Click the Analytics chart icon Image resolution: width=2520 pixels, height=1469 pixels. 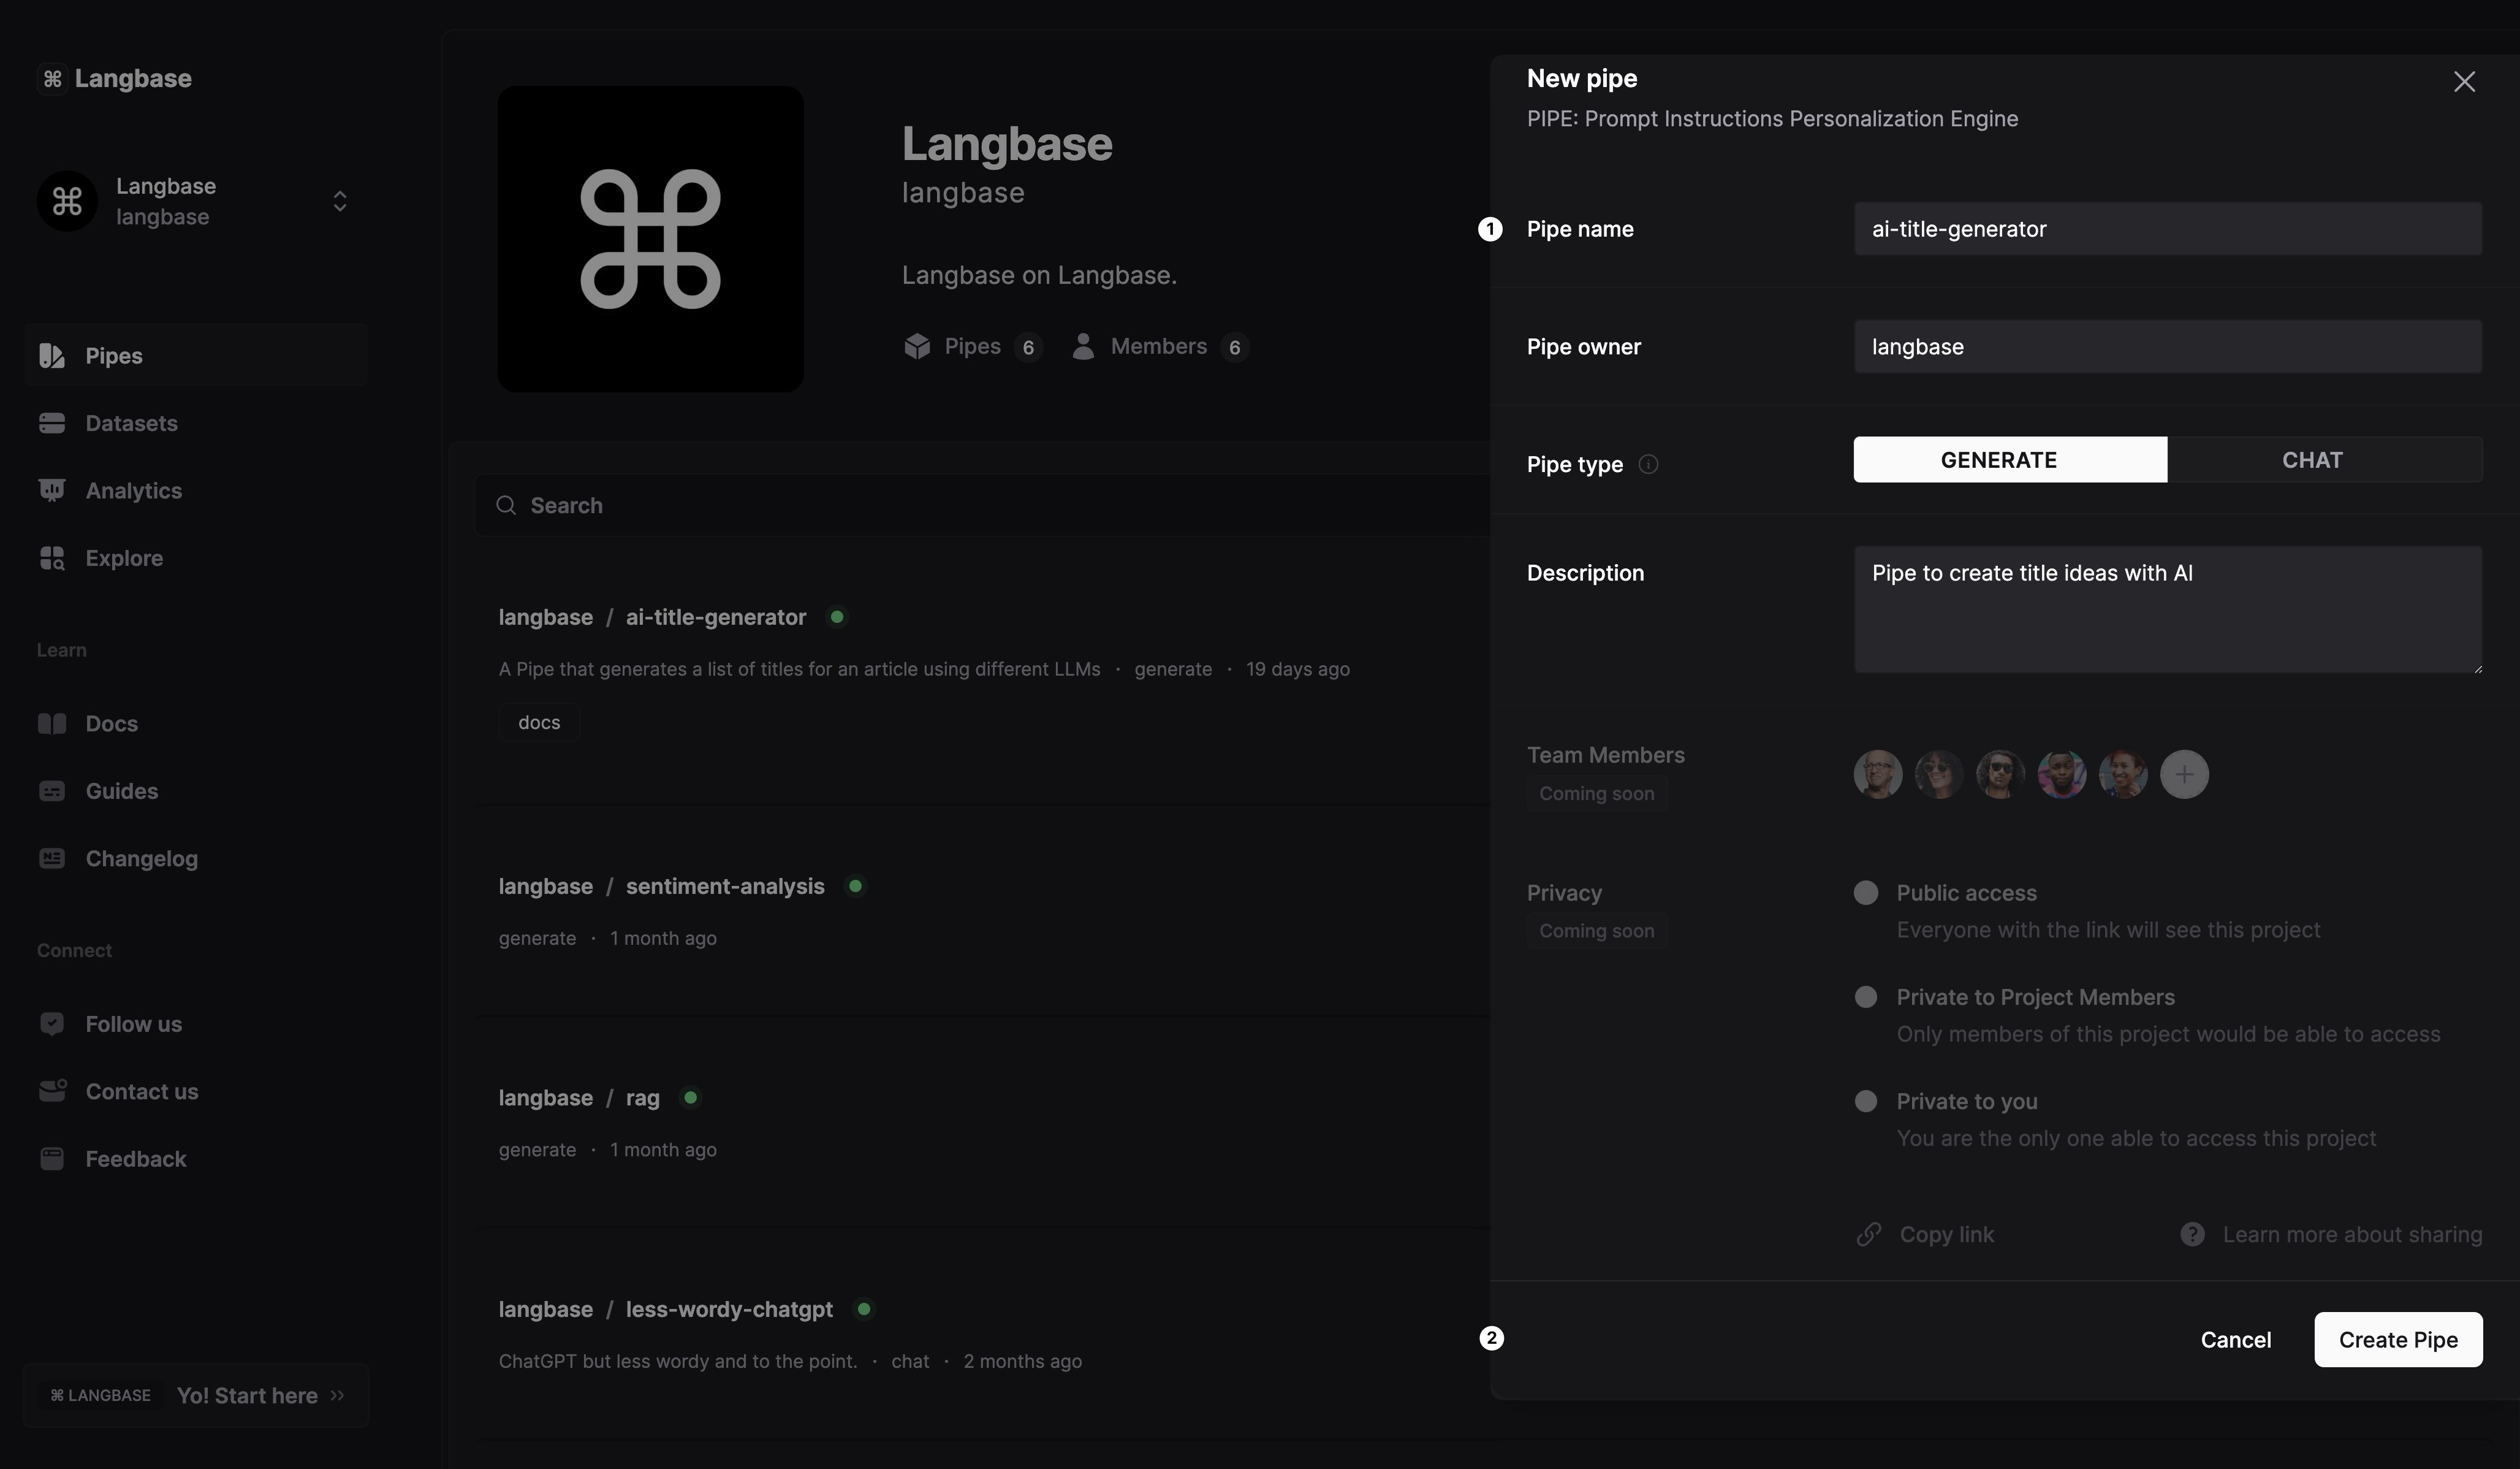tap(52, 490)
